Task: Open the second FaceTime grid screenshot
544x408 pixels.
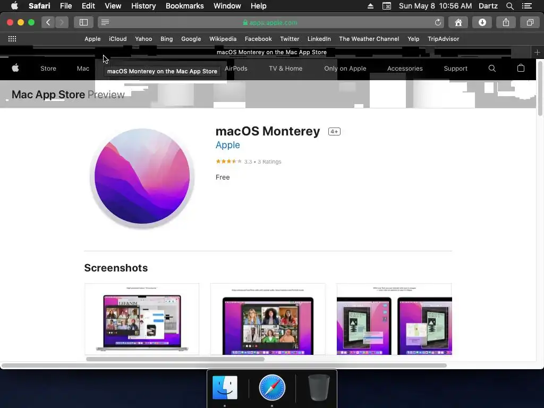Action: (x=268, y=319)
